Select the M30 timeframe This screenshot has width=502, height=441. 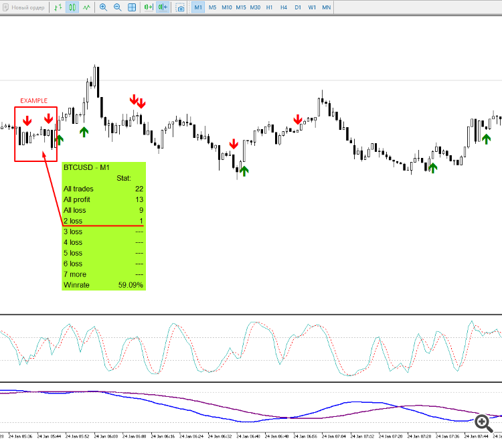click(x=255, y=7)
